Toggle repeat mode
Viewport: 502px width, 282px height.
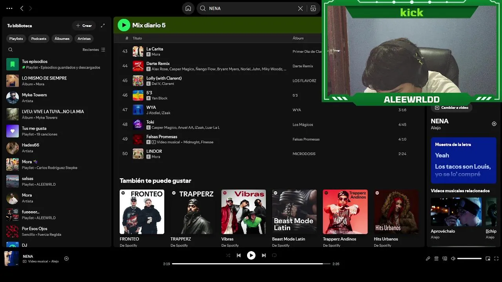tap(274, 255)
